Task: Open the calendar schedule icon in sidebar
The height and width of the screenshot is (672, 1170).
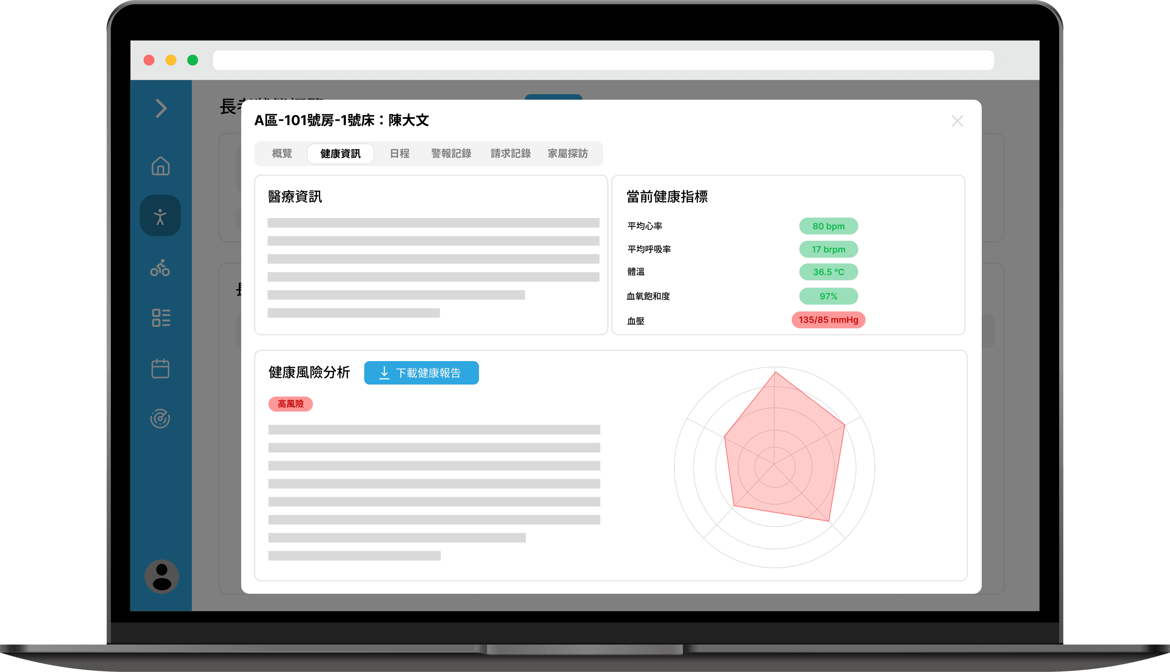Action: click(x=161, y=368)
